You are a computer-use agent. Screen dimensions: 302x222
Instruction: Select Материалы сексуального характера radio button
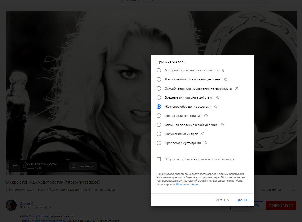point(159,70)
